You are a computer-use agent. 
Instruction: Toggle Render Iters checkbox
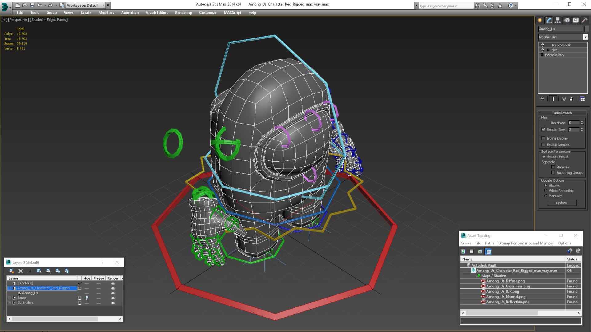coord(543,130)
